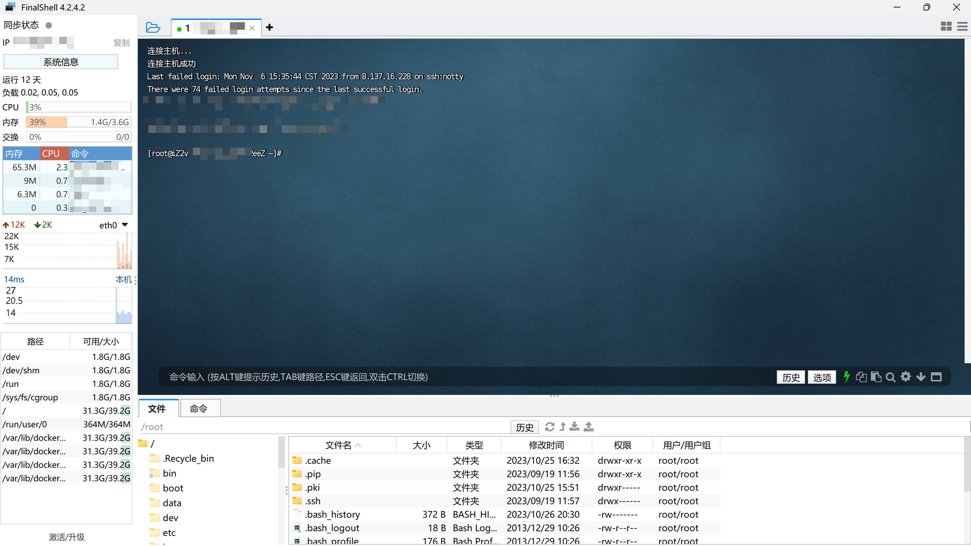Click 本机 ping label
971x546 pixels.
(x=123, y=279)
